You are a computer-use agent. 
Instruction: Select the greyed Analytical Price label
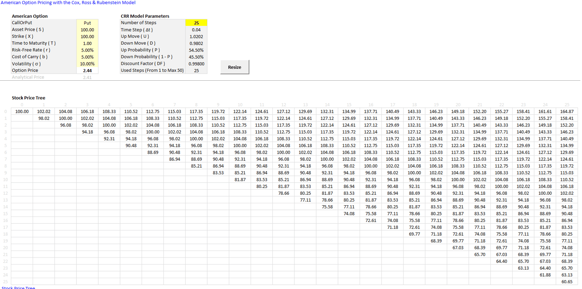(28, 77)
